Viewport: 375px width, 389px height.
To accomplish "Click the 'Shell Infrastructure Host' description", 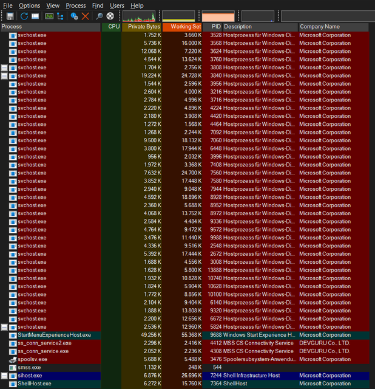I will pos(251,376).
